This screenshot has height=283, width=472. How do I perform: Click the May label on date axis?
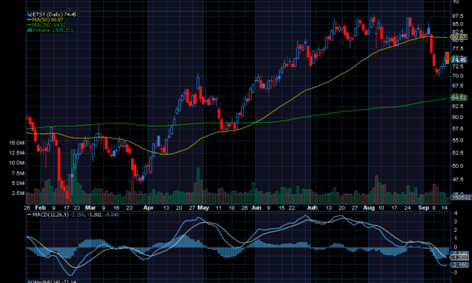[x=203, y=208]
